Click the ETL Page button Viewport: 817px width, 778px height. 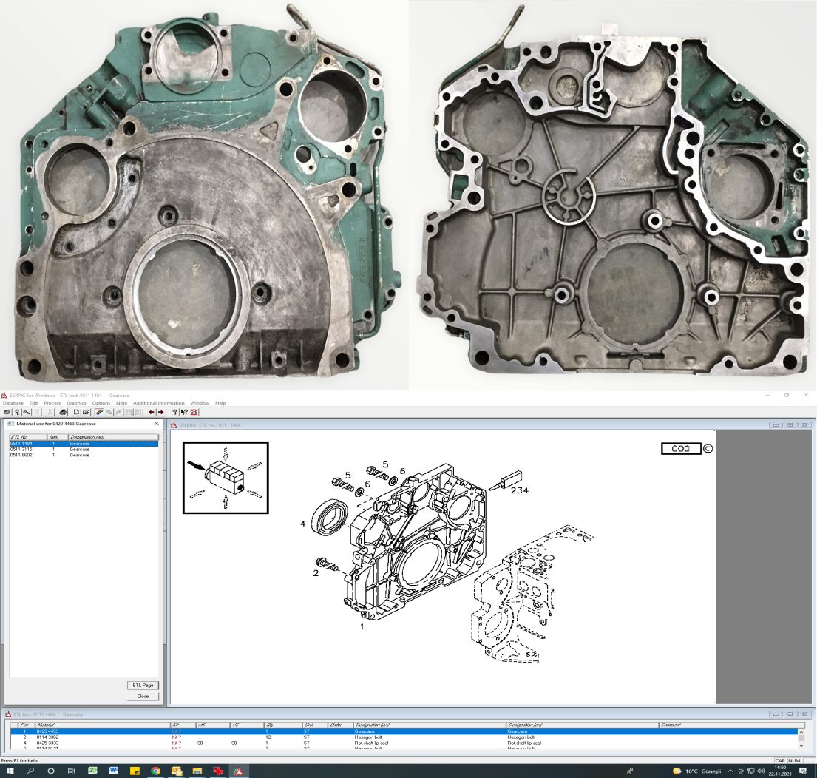point(143,686)
